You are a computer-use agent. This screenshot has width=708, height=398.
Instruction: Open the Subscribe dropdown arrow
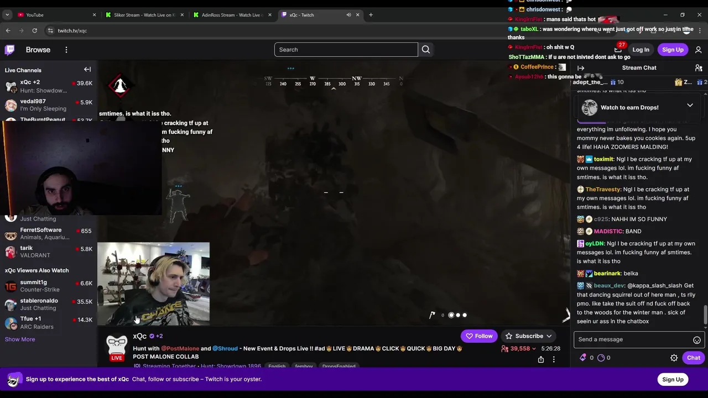click(x=549, y=336)
